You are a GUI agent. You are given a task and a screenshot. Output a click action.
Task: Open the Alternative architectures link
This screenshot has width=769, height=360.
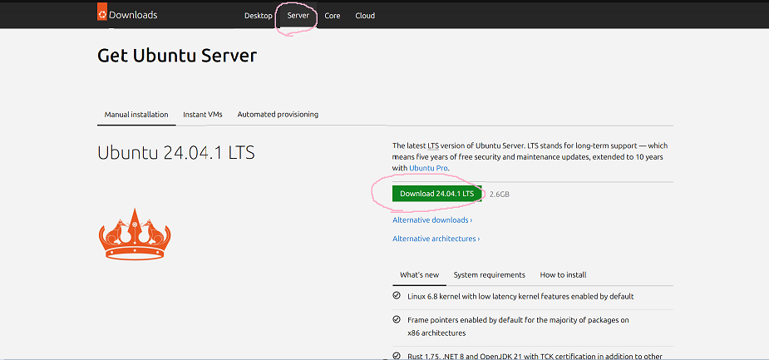pos(436,239)
